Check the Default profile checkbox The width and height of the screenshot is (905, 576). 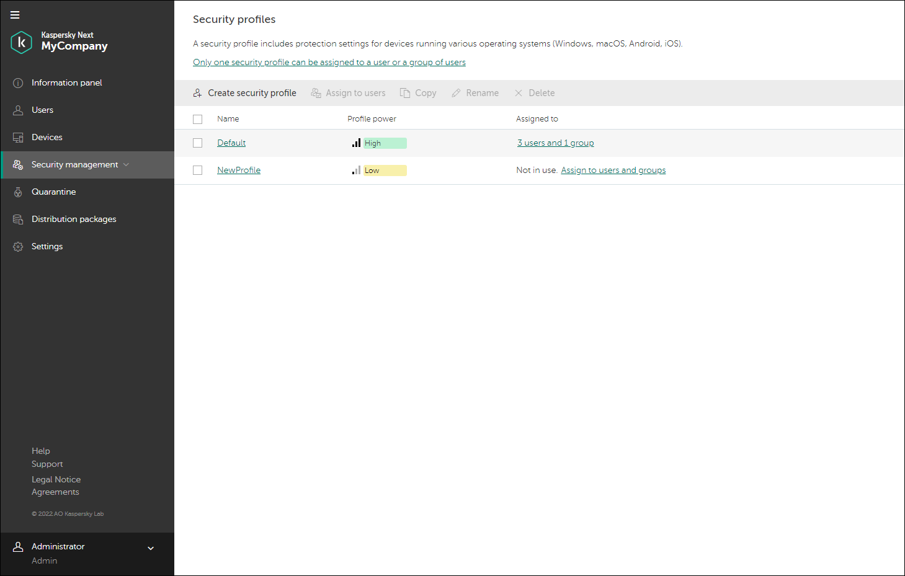click(198, 143)
